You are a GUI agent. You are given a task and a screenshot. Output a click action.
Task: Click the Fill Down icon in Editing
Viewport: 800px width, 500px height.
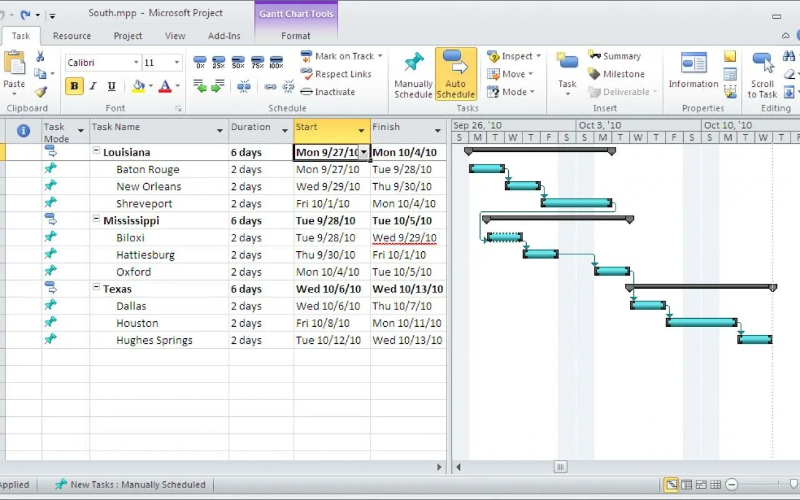789,92
